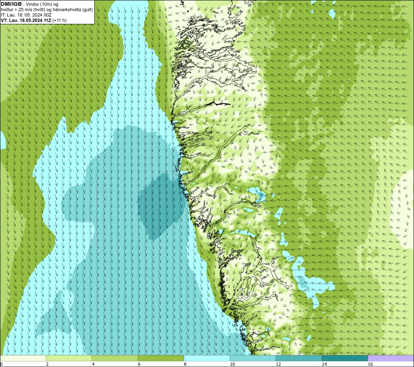The width and height of the screenshot is (414, 367).
Task: Click the 'VT: Lau. 18.05.2024 11Z' line
Action: coord(26,20)
